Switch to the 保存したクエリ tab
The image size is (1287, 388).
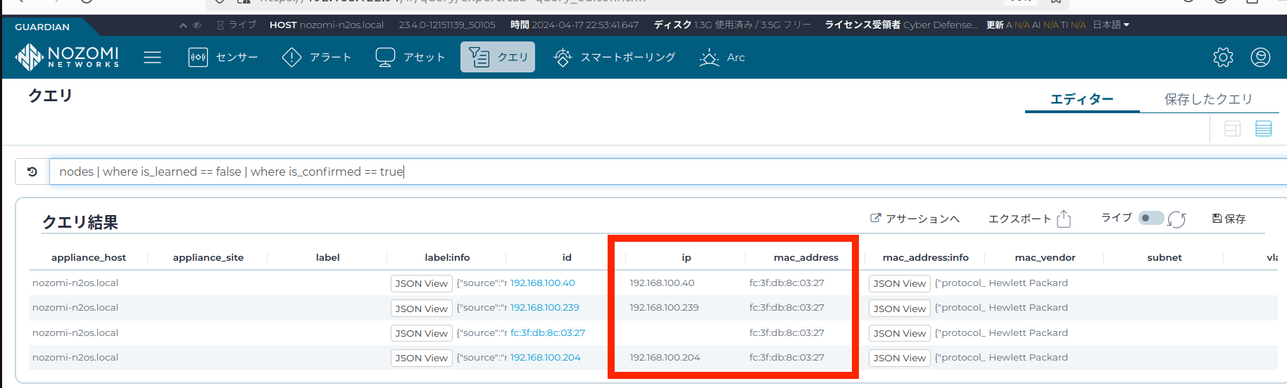coord(1208,99)
